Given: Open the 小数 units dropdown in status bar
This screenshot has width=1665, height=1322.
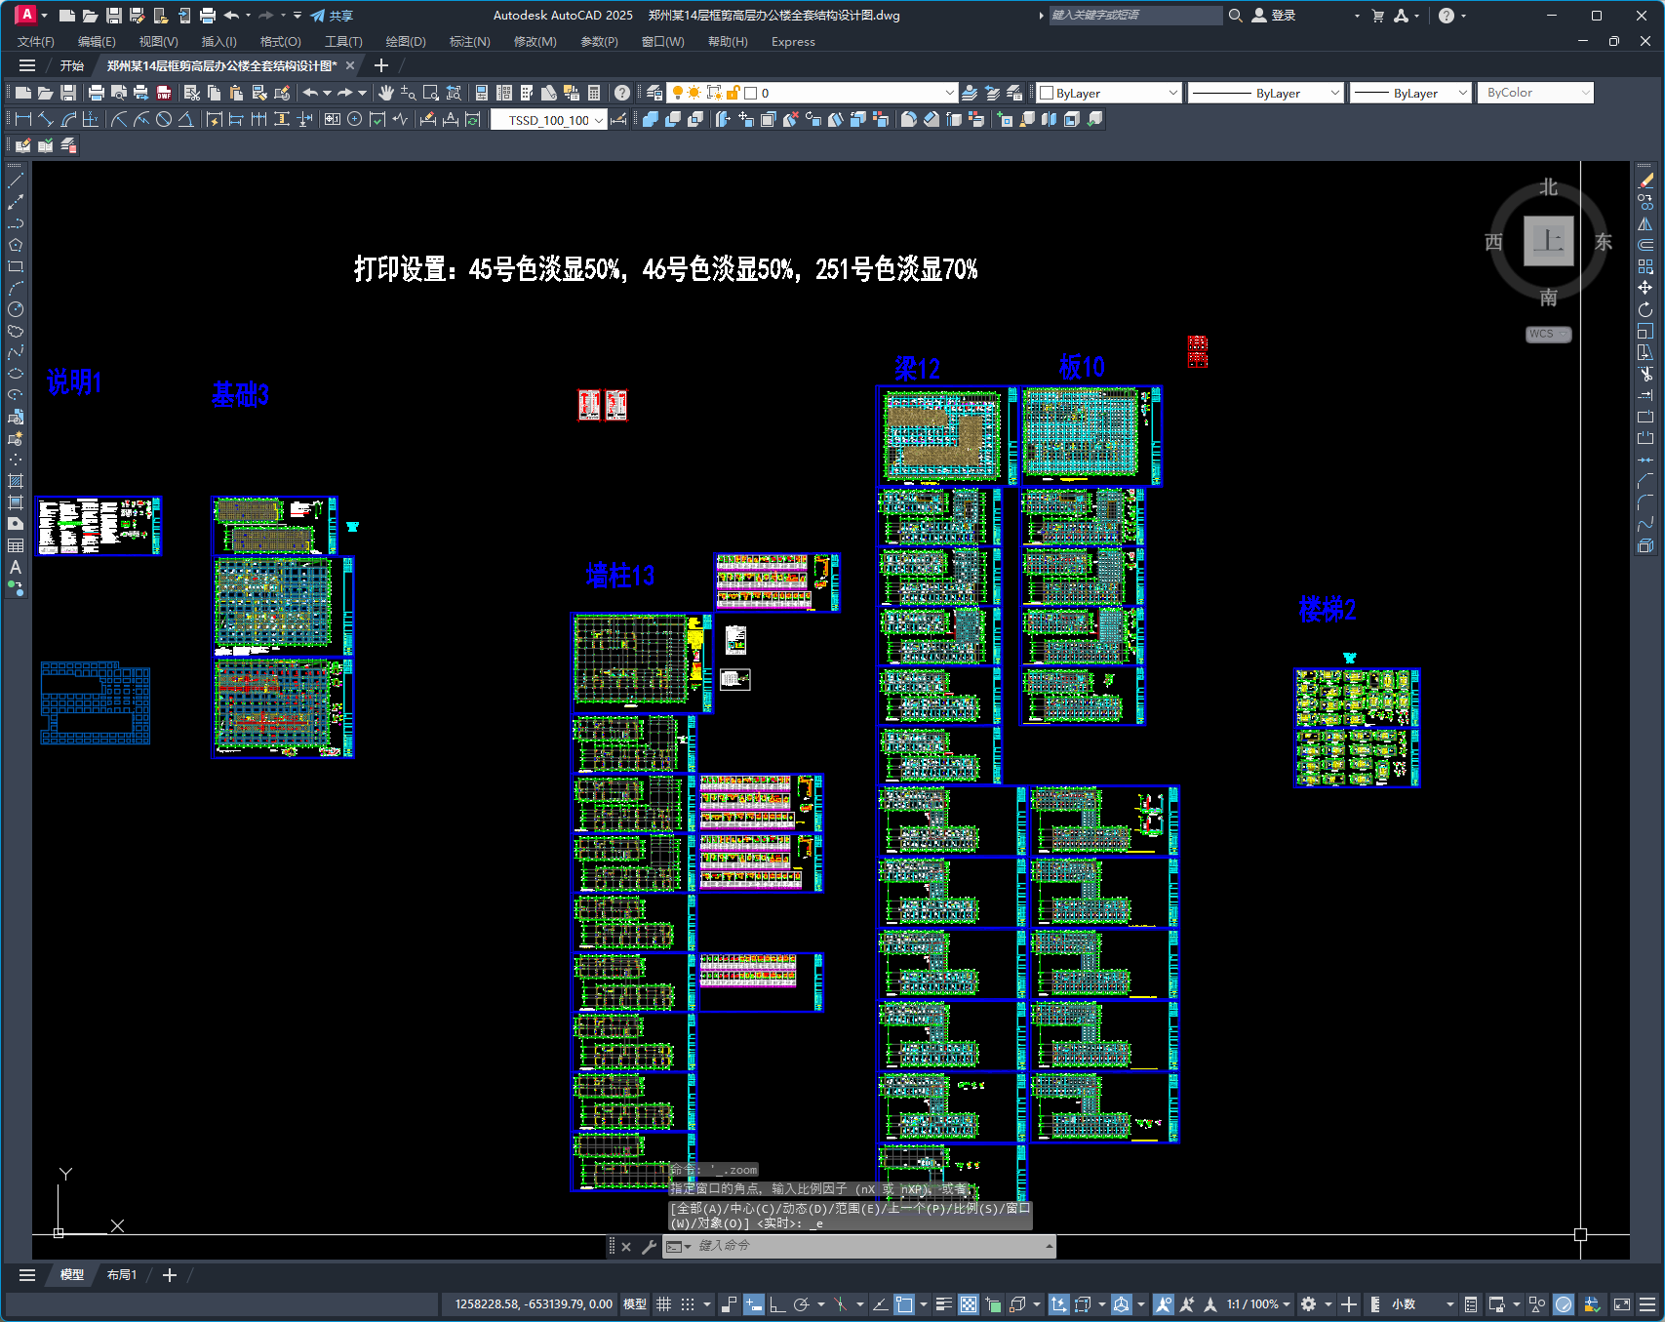Looking at the screenshot, I should click(x=1423, y=1304).
